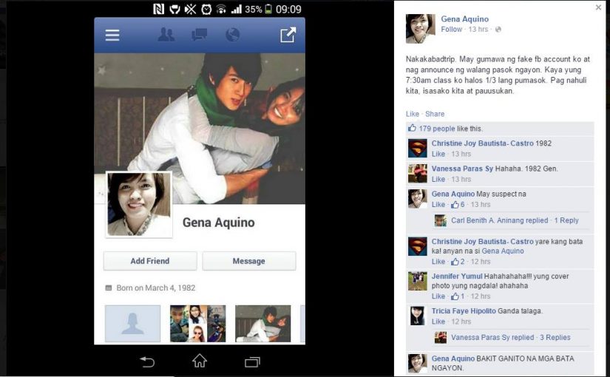The height and width of the screenshot is (377, 610).
Task: Click the Message button
Action: tap(249, 261)
